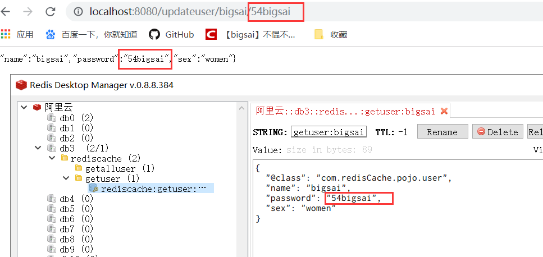This screenshot has width=543, height=257.
Task: Click the "@class" line in value
Action: 359,178
